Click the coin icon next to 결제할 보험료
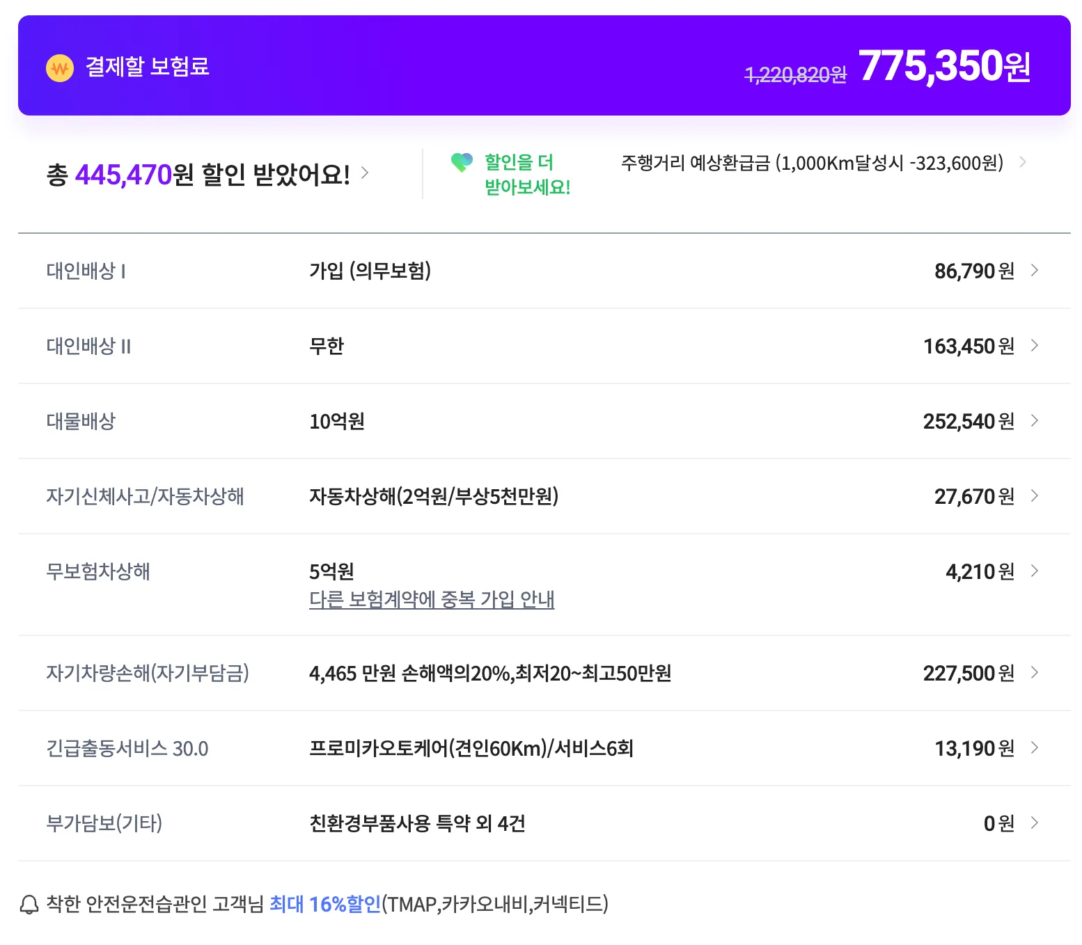This screenshot has width=1082, height=945. coord(60,67)
